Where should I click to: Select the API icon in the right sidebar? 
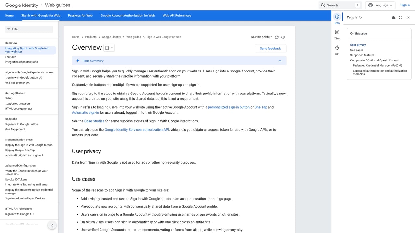pos(337,49)
